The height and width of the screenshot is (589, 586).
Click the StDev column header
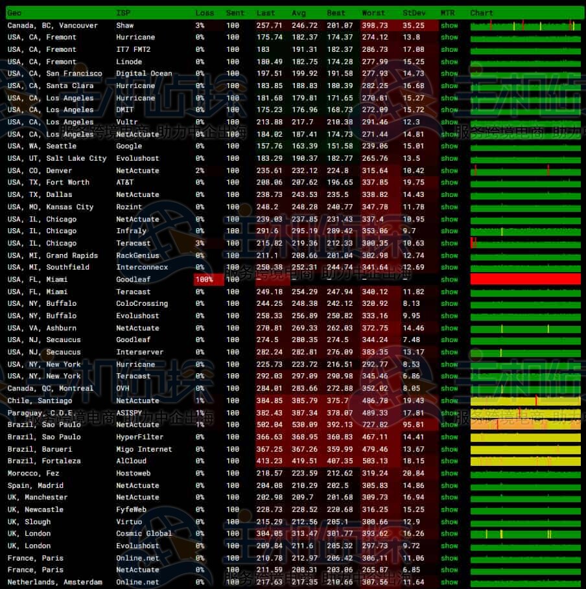tap(414, 13)
